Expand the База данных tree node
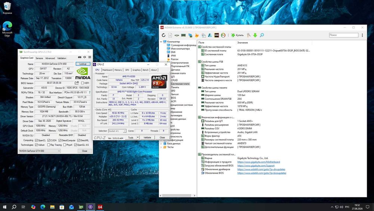Viewport: 374px width, 211px height. [161, 144]
